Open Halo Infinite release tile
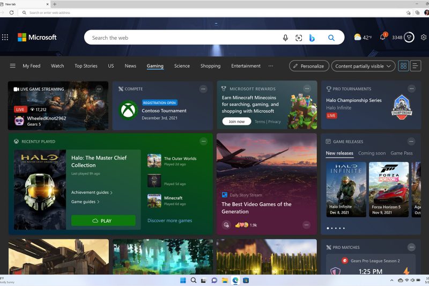Screen dimensions: 429x286 346,189
